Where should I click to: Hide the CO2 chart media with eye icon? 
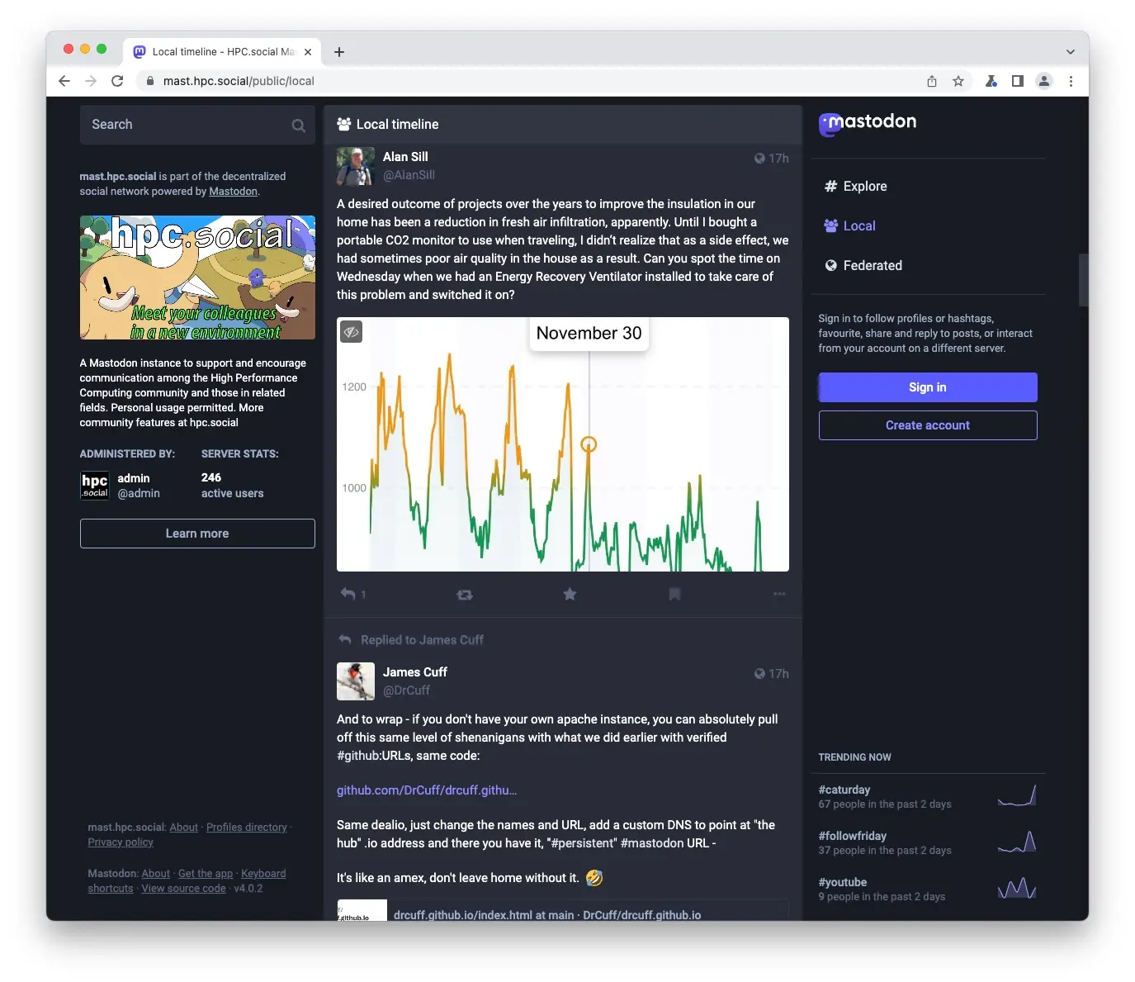tap(352, 332)
